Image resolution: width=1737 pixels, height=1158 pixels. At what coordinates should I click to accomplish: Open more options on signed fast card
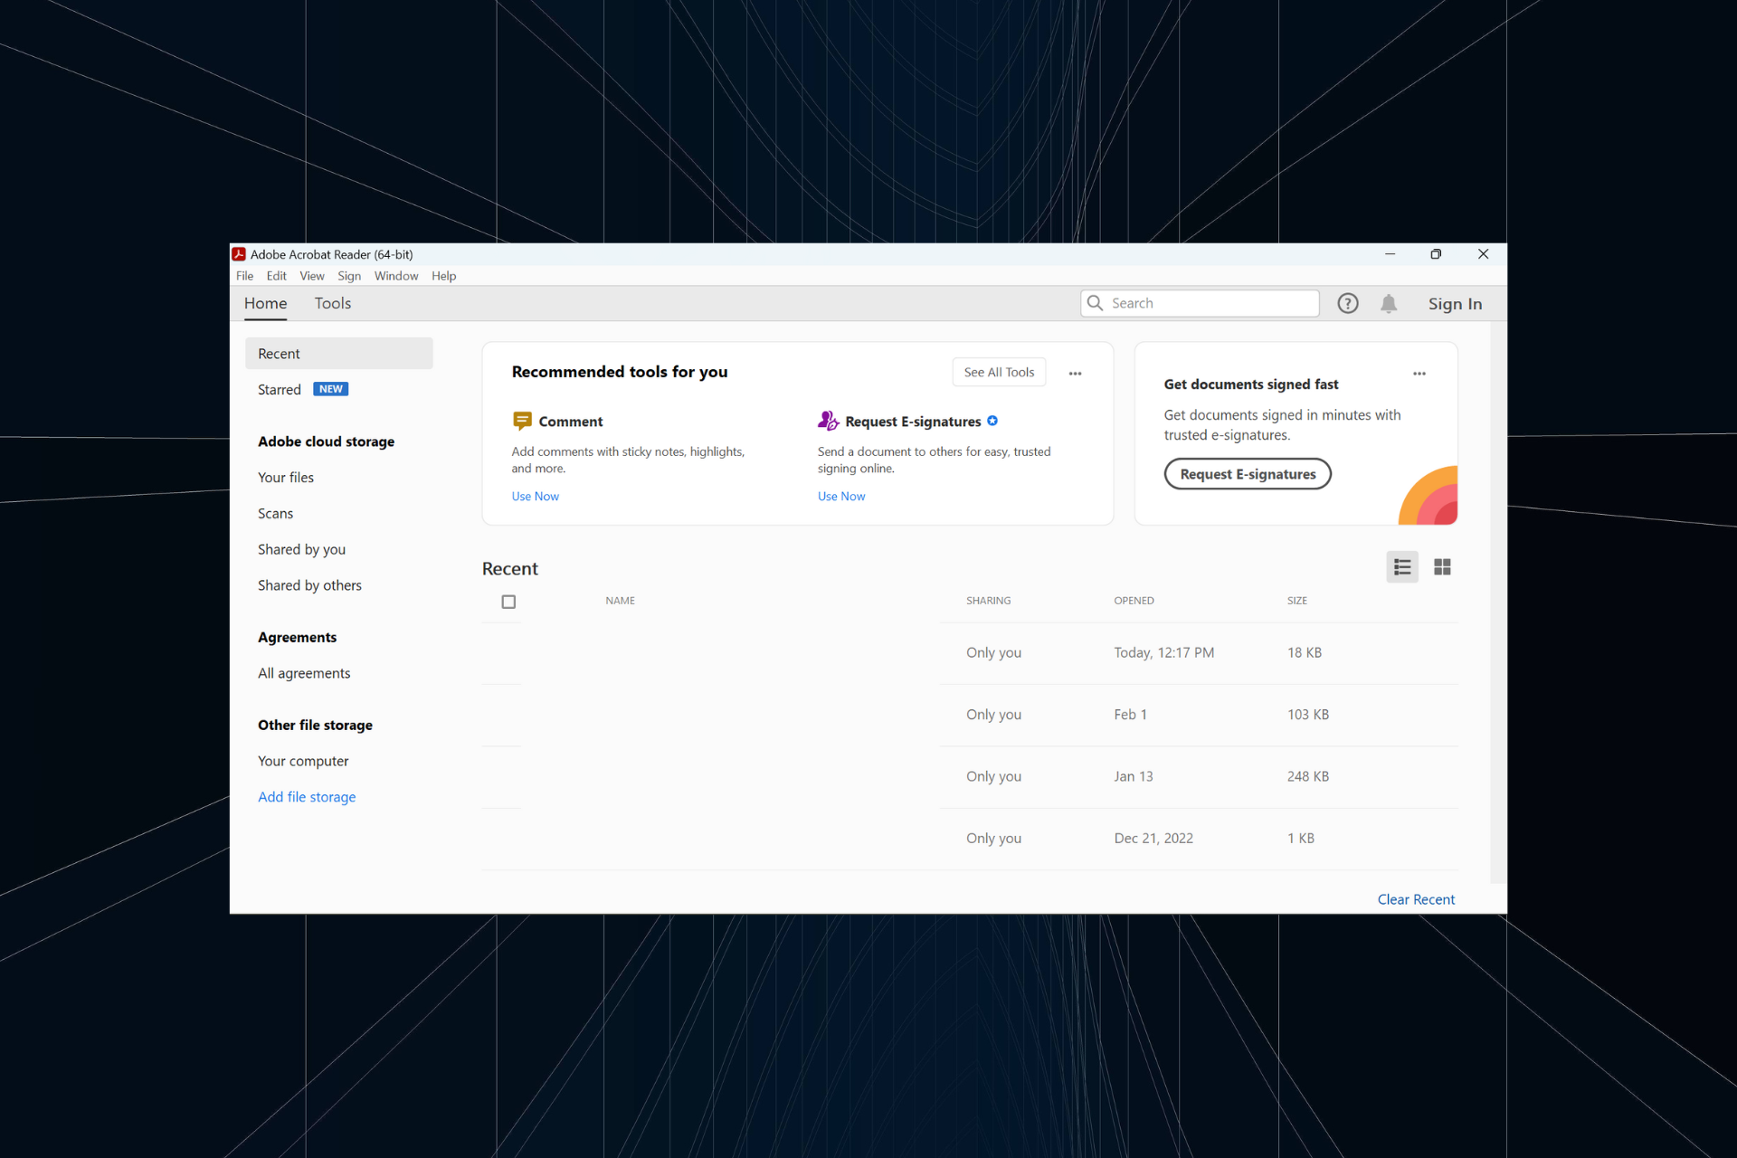tap(1419, 374)
